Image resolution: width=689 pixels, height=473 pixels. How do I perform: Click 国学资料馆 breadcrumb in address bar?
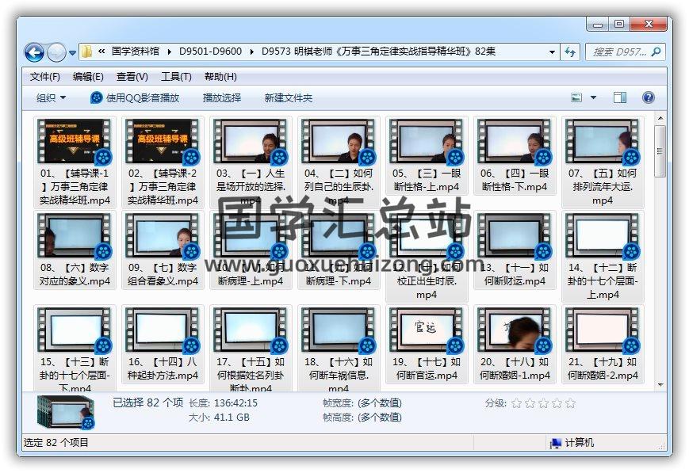tap(135, 51)
